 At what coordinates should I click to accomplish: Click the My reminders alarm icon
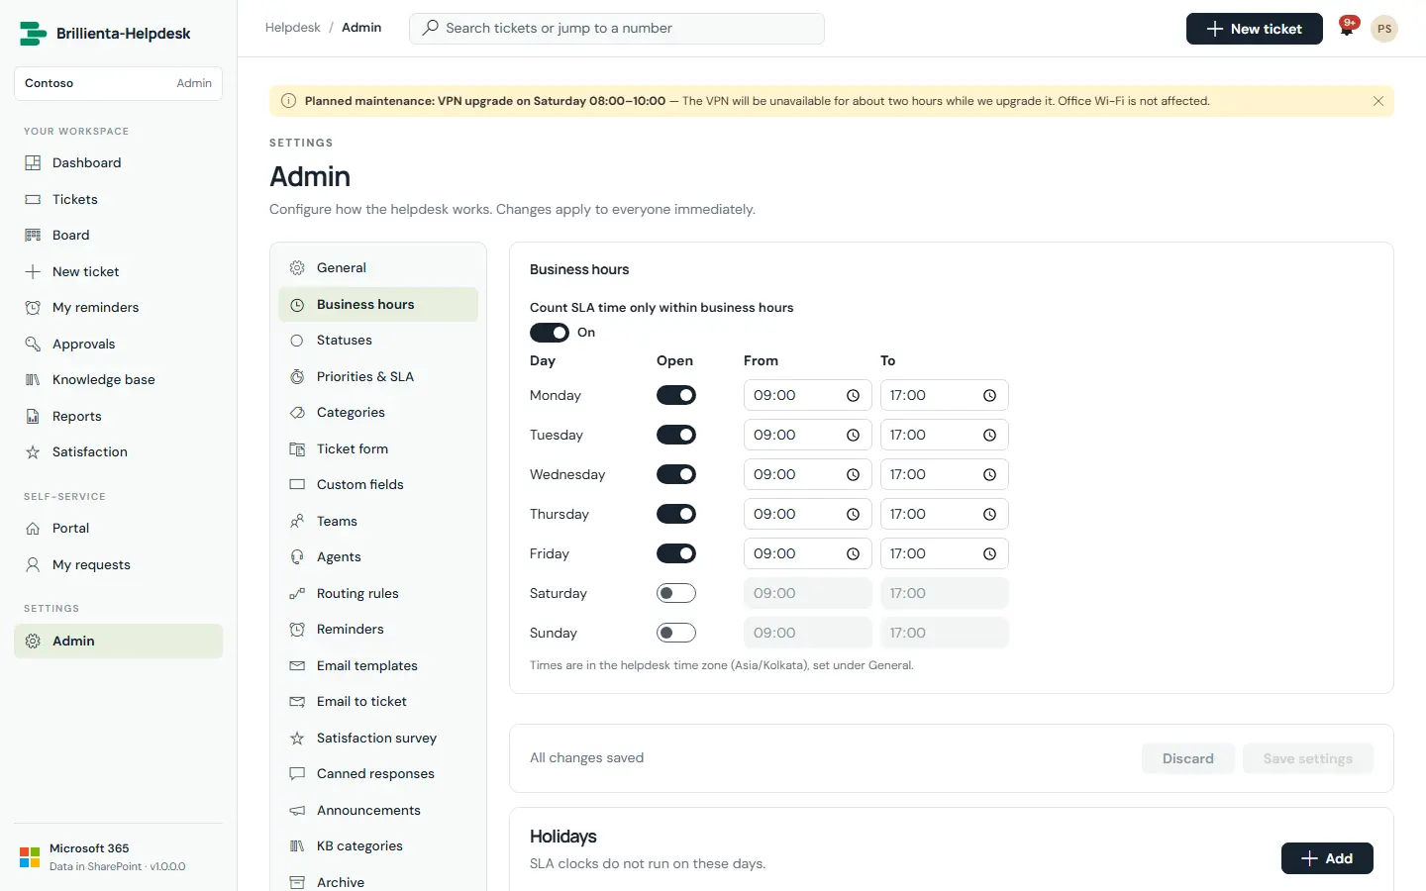pos(33,307)
